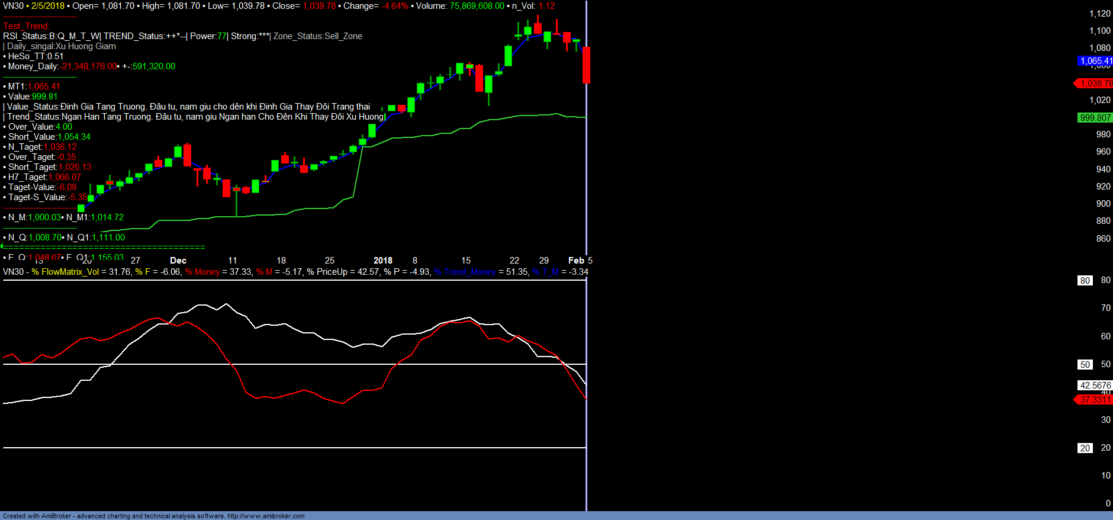Click the % FlowMatrix_Vol indicator label
This screenshot has height=520, width=1113.
tap(65, 272)
